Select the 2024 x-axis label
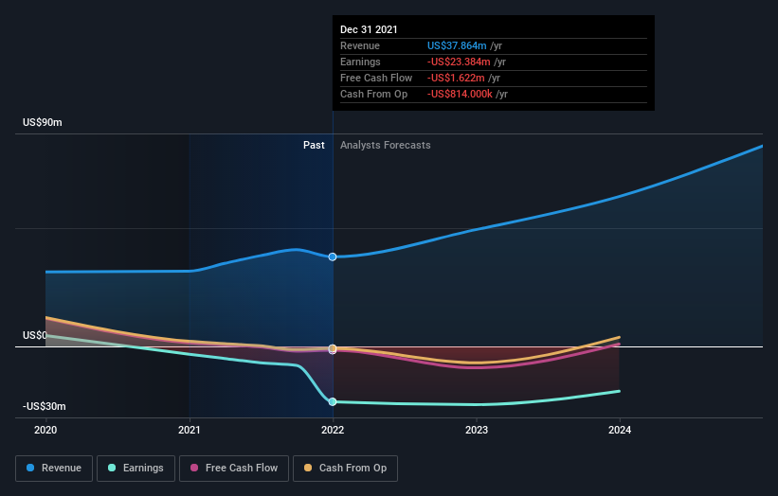 click(x=620, y=430)
